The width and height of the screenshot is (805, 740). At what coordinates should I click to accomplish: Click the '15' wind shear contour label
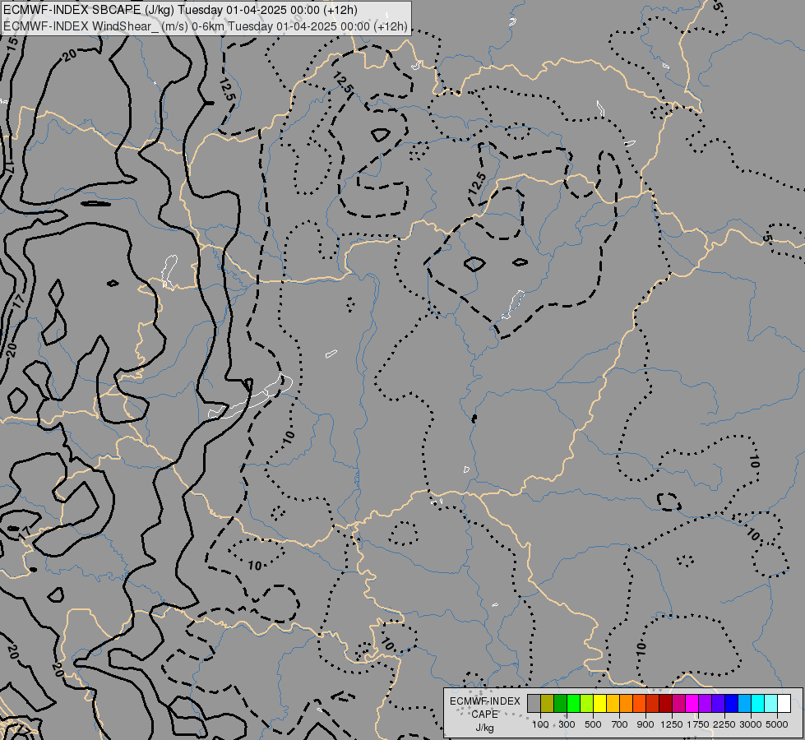tap(13, 43)
